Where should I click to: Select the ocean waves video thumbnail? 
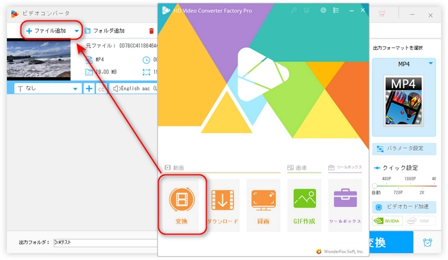click(38, 59)
